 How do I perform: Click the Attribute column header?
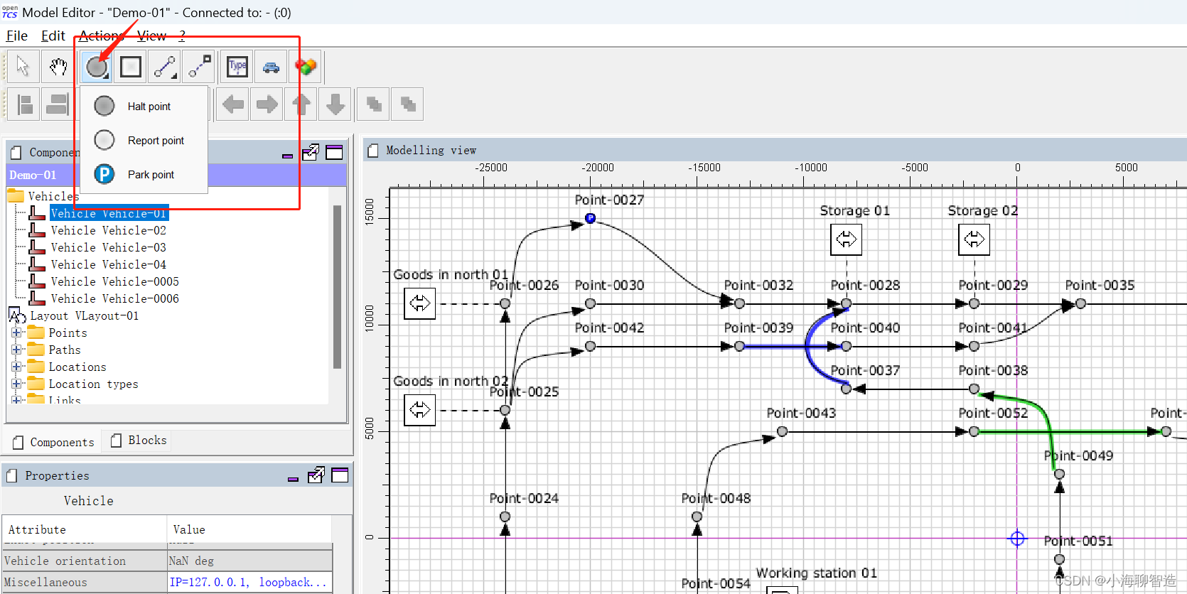click(85, 529)
